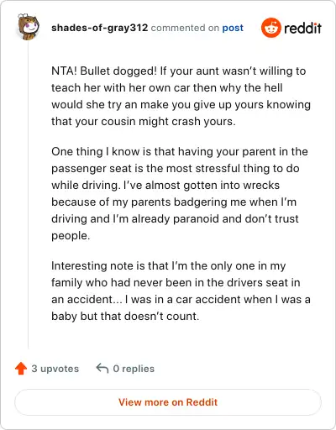Screen dimensions: 336x430
Task: Click the word "people." ending second paragraph
Action: [x=71, y=236]
